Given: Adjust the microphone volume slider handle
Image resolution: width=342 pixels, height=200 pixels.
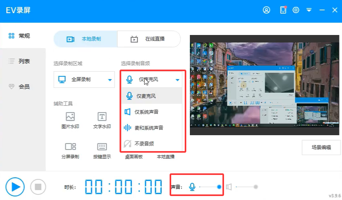Looking at the screenshot, I should pyautogui.click(x=219, y=187).
